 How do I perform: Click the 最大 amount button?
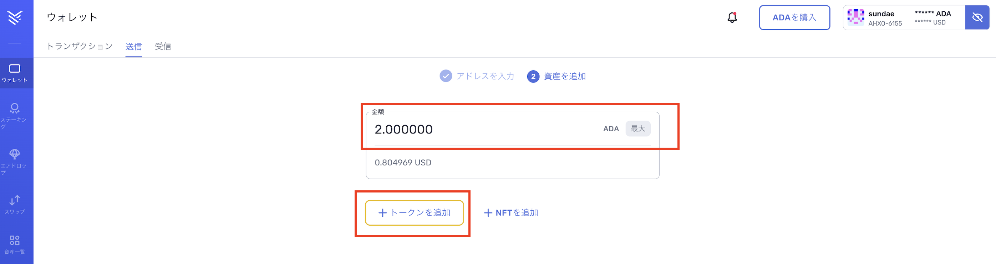click(637, 129)
